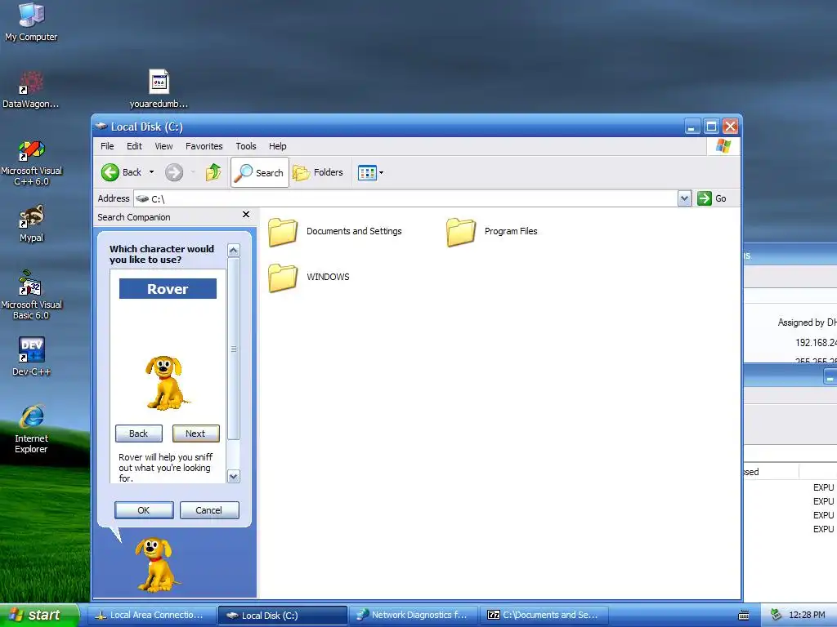Open Forward history dropdown arrow

(193, 172)
